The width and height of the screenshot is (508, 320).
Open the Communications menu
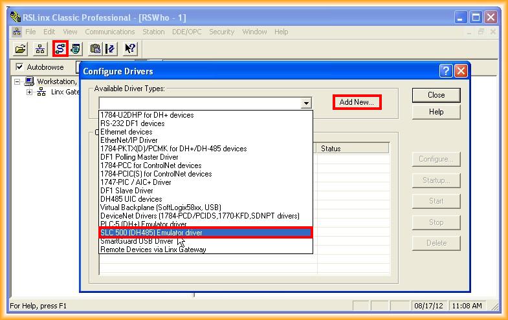coord(110,32)
